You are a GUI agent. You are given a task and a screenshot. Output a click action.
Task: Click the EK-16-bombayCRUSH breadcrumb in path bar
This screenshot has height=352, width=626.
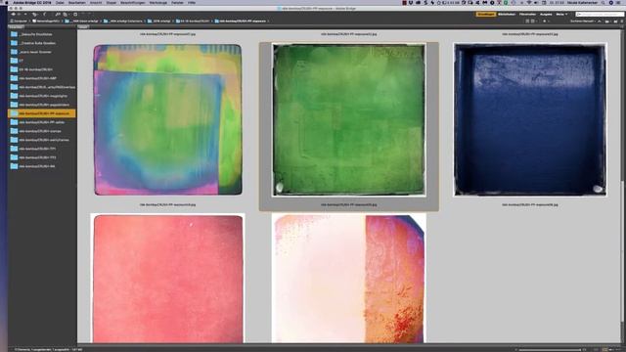(193, 22)
